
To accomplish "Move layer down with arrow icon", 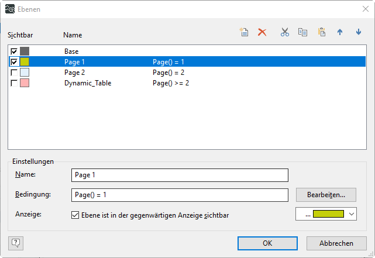I will point(359,32).
